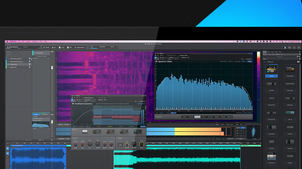The width and height of the screenshot is (302, 169).
Task: Open the Image export tool
Action: pos(62,47)
